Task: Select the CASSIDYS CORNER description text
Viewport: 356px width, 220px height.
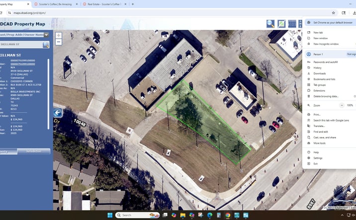Action: [22, 81]
